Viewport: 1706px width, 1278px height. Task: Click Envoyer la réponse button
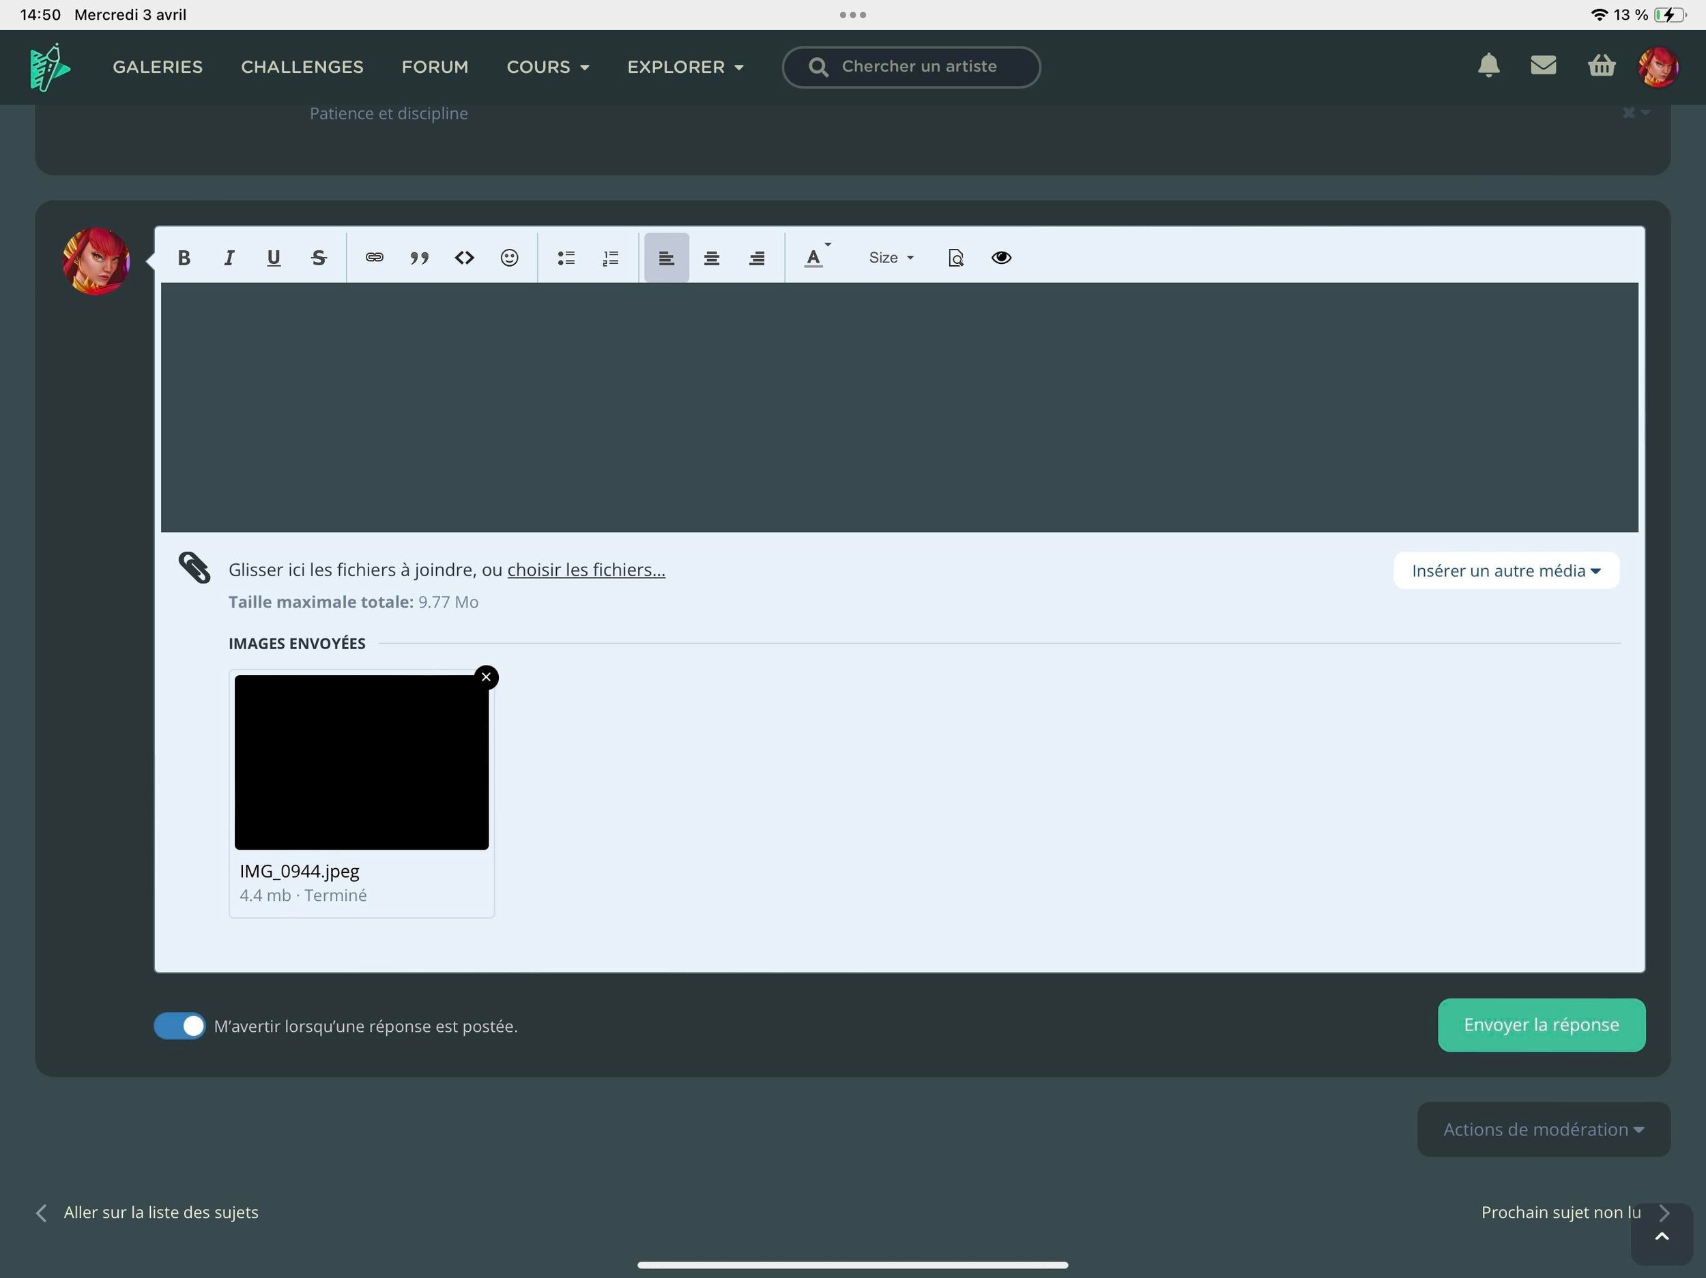click(1541, 1025)
